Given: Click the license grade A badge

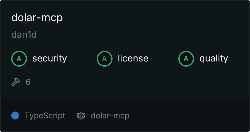Looking at the screenshot, I should click(x=105, y=59).
